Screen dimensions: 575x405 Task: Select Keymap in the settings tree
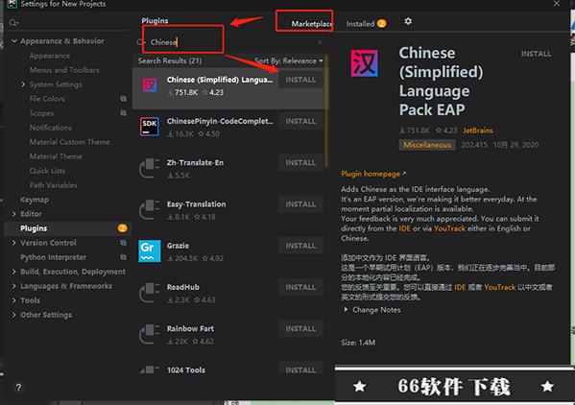[x=35, y=200]
